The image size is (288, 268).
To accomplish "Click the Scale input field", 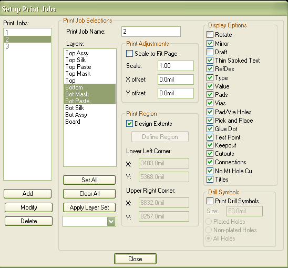I will [176, 66].
